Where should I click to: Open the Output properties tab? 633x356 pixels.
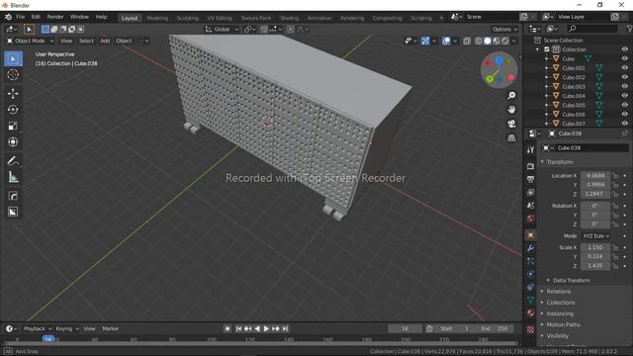coord(530,179)
